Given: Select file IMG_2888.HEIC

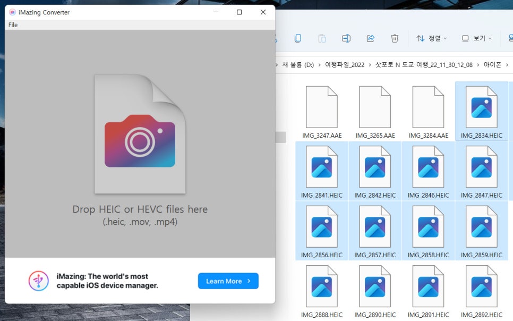Looking at the screenshot, I should click(322, 291).
